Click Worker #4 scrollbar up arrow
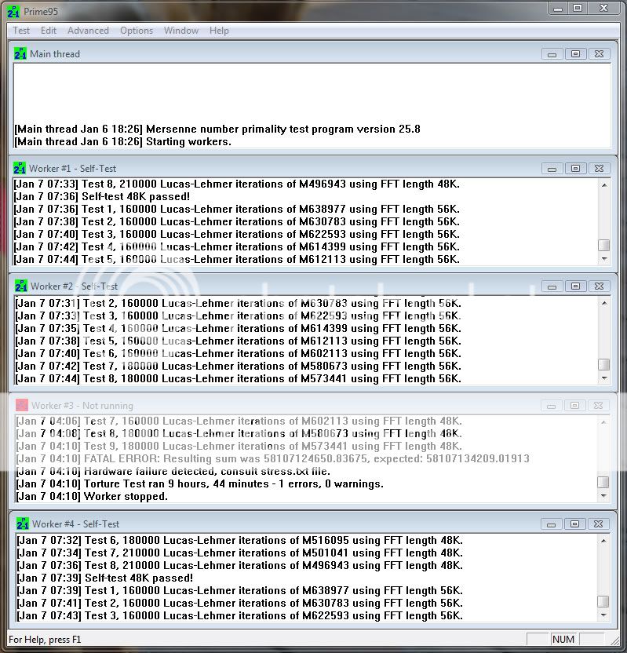This screenshot has height=653, width=627. tap(603, 541)
